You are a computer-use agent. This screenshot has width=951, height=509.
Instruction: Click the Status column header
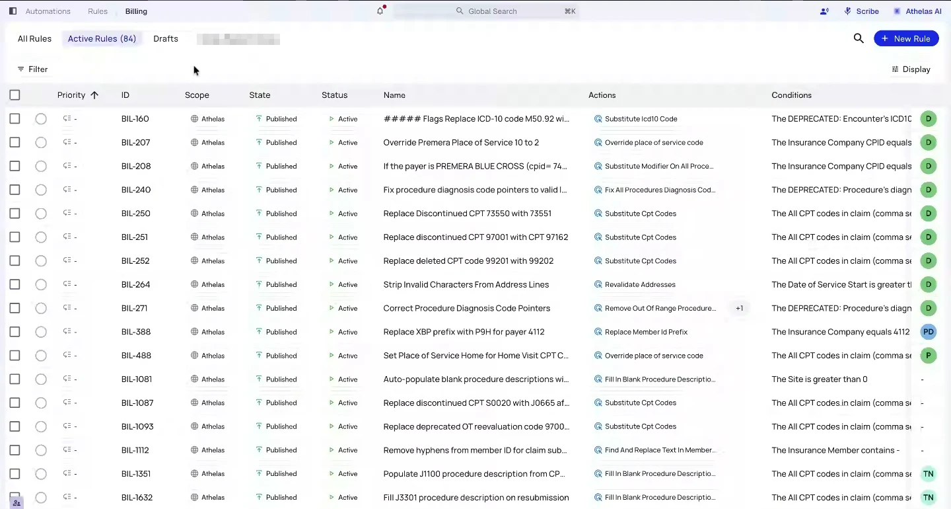click(334, 95)
